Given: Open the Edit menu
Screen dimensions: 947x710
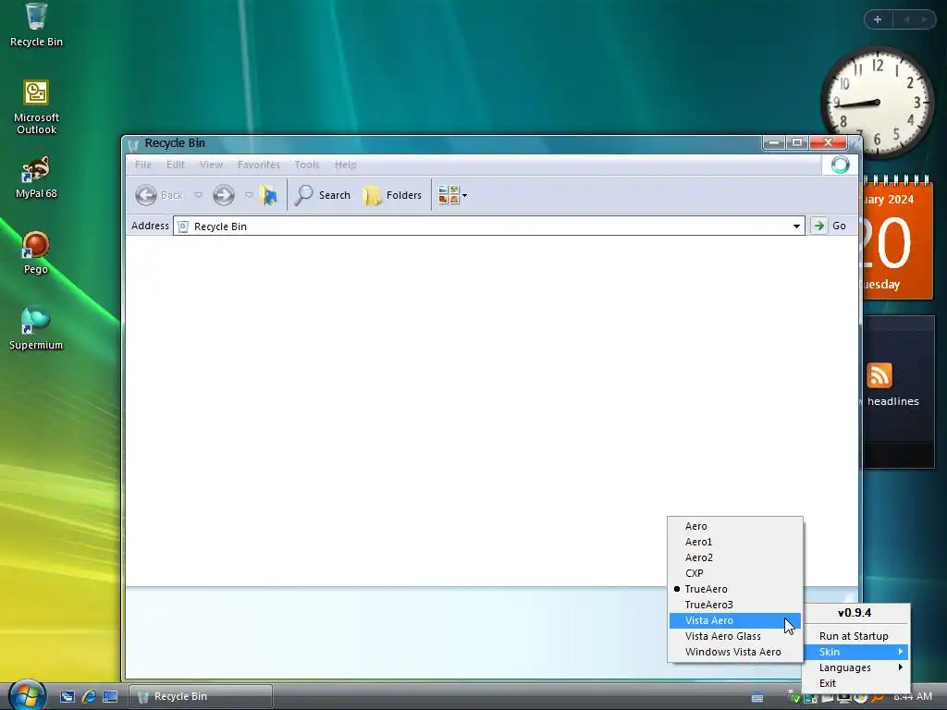Looking at the screenshot, I should pos(176,165).
